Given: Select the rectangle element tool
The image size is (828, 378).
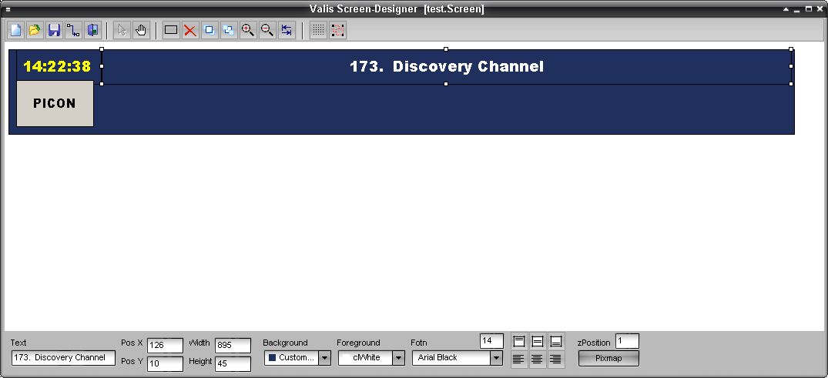Looking at the screenshot, I should point(170,30).
